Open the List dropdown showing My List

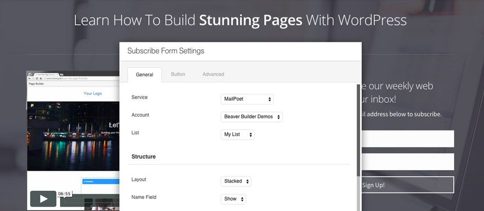(237, 135)
